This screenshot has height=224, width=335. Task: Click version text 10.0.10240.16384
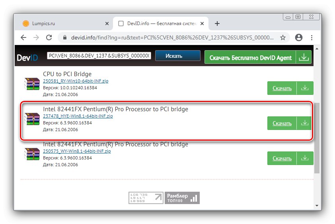[78, 88]
